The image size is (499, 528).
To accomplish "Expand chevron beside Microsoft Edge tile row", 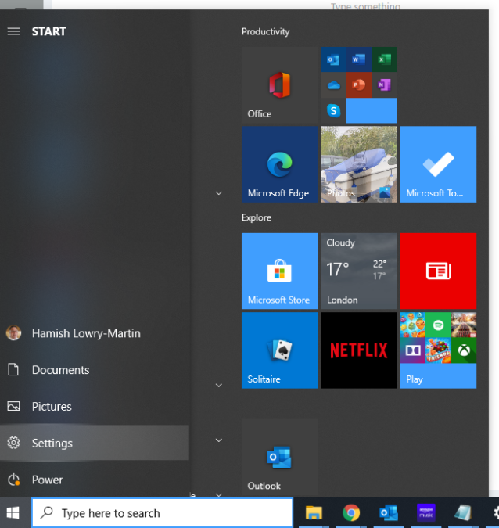I will [x=219, y=193].
